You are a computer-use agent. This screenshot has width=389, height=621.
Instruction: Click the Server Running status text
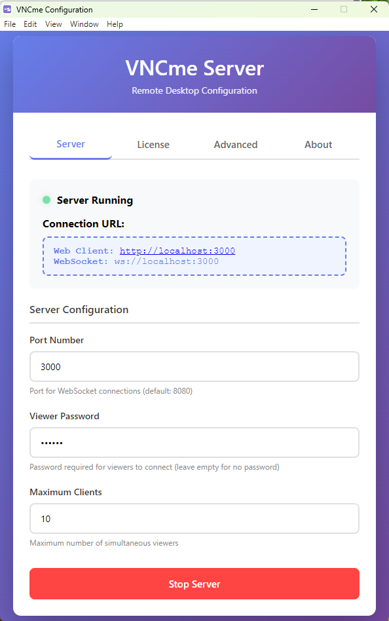pos(95,200)
